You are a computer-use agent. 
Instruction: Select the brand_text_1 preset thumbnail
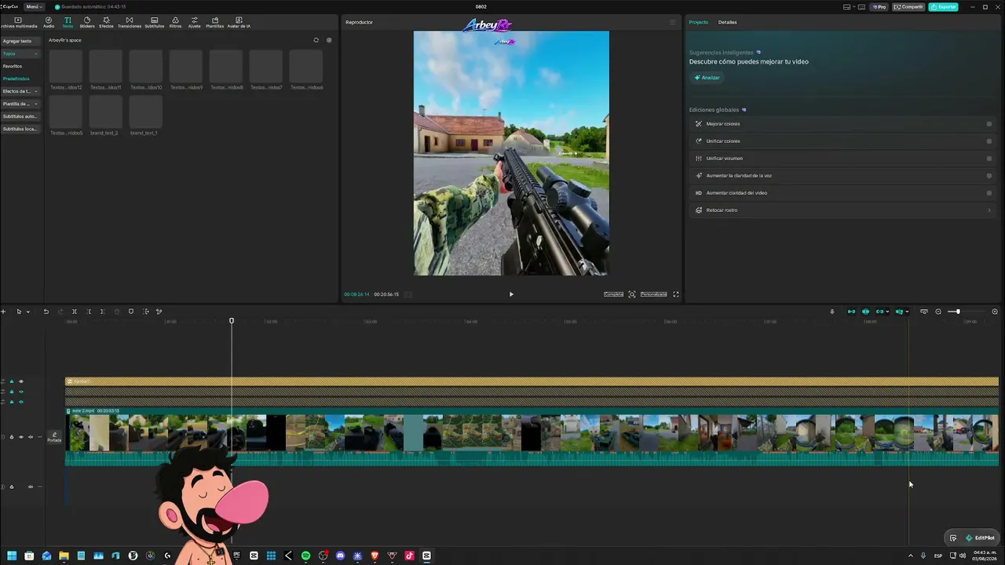(x=145, y=111)
